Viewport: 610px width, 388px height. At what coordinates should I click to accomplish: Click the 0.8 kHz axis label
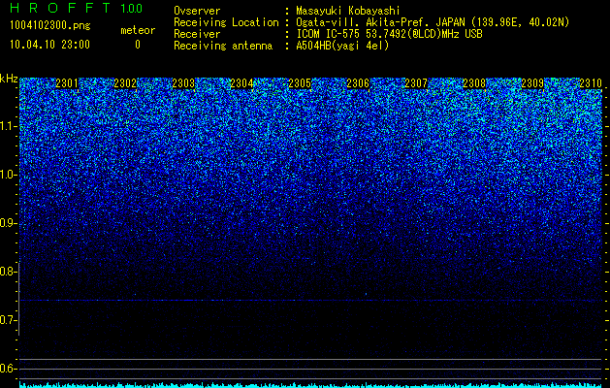coord(9,272)
